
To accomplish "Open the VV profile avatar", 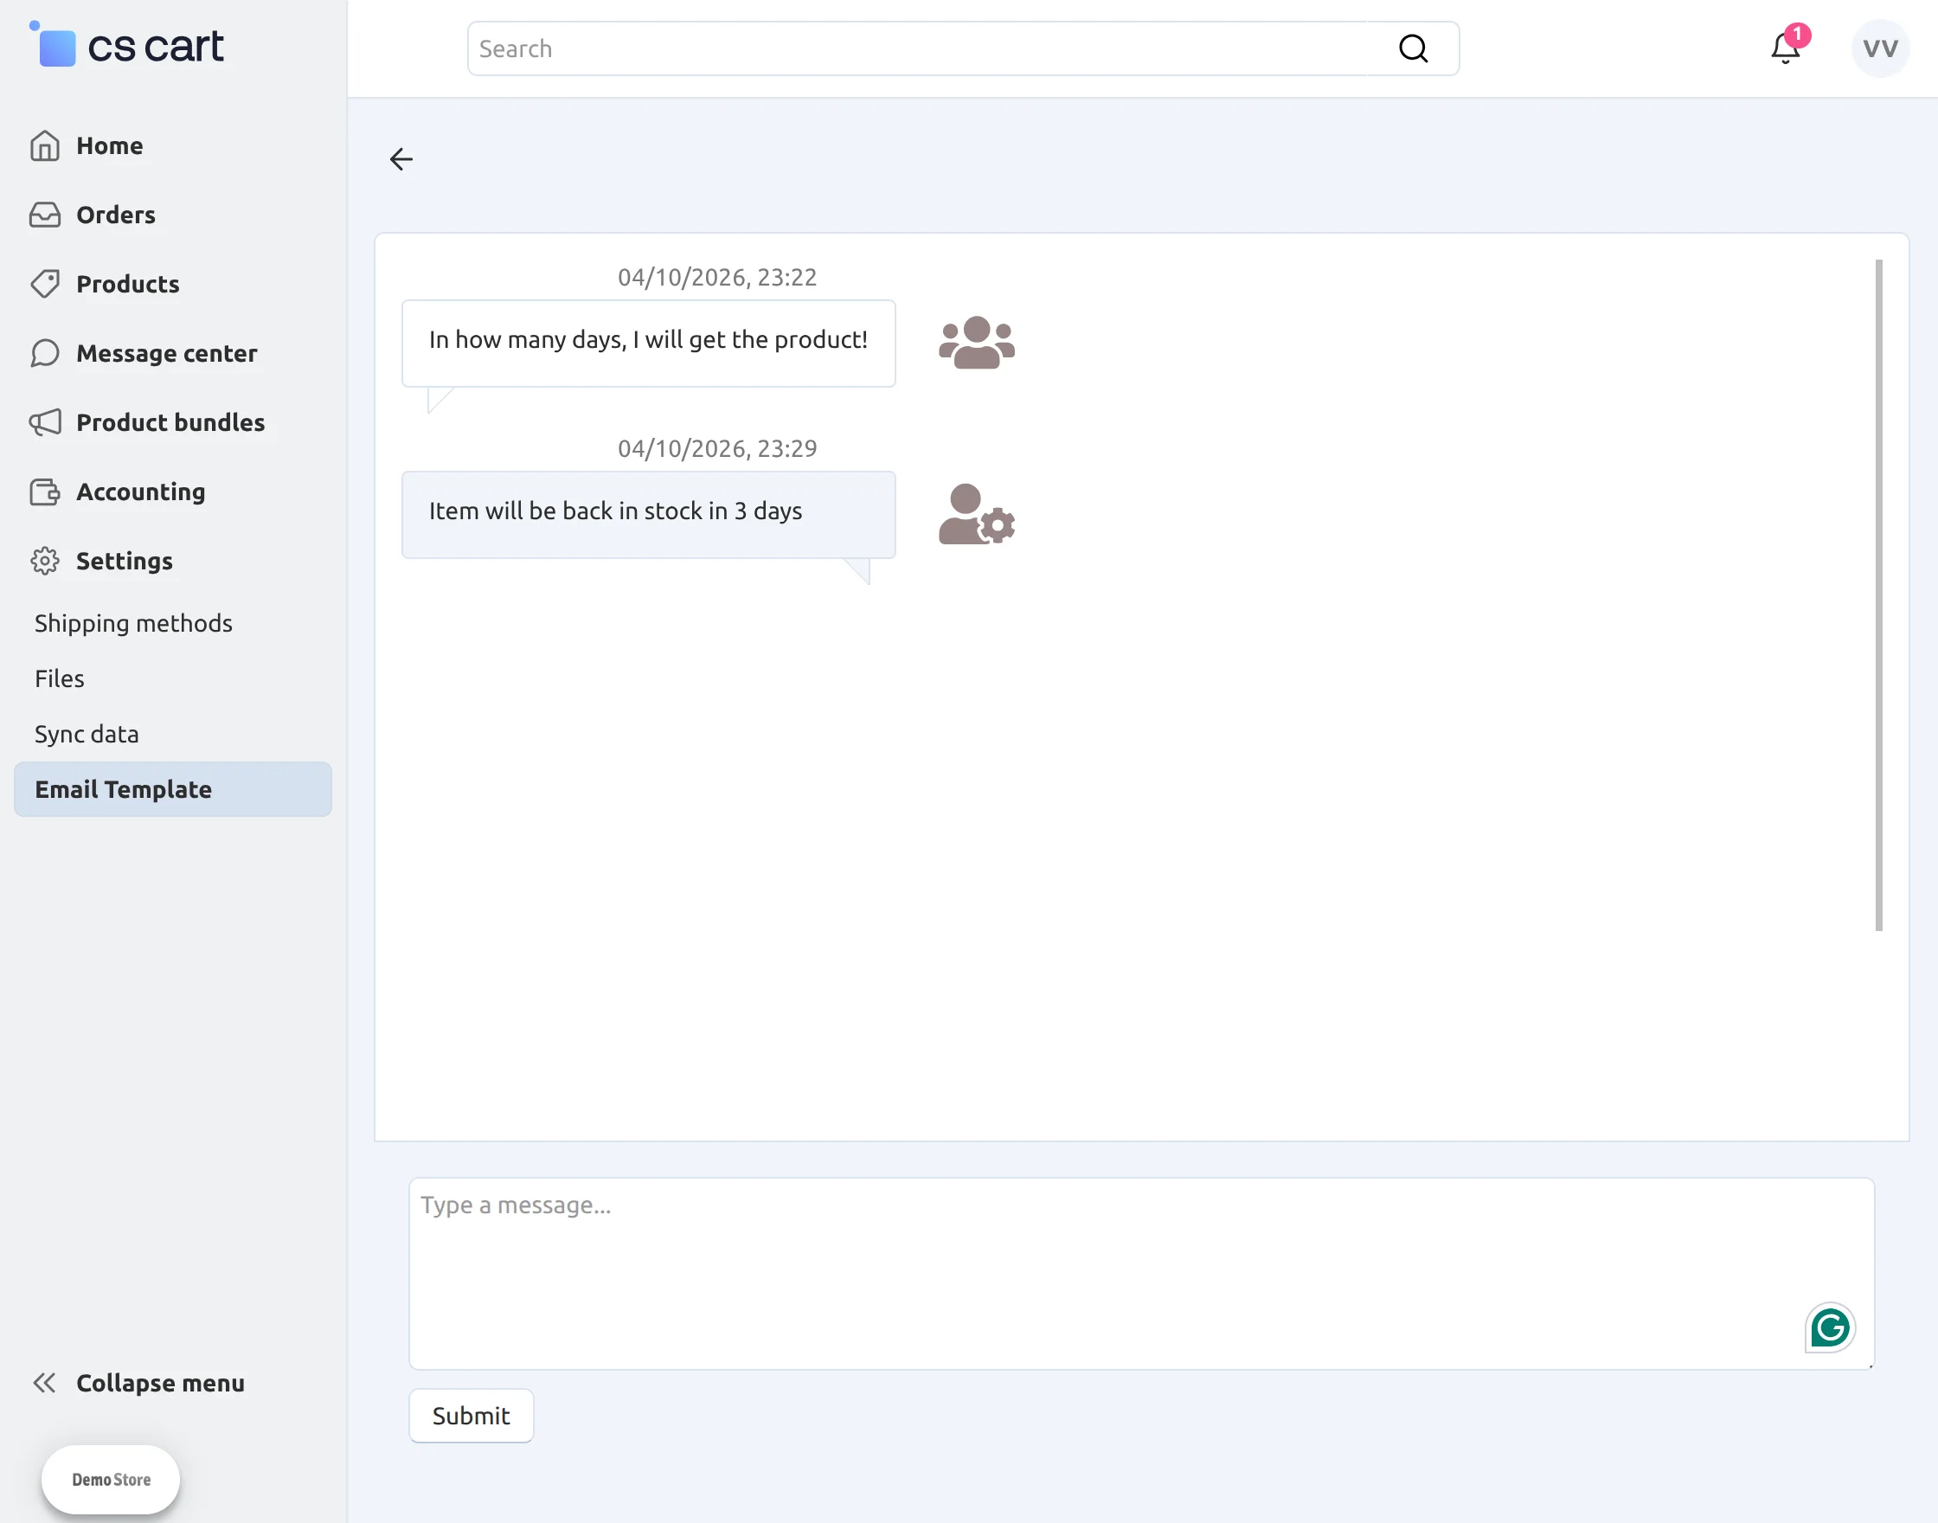I will click(x=1879, y=48).
